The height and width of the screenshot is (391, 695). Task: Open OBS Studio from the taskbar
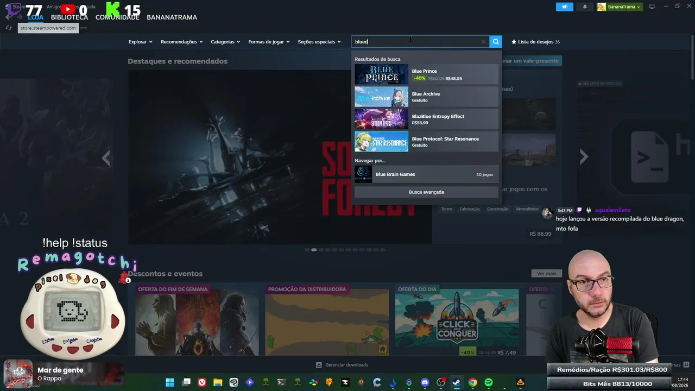(x=441, y=382)
